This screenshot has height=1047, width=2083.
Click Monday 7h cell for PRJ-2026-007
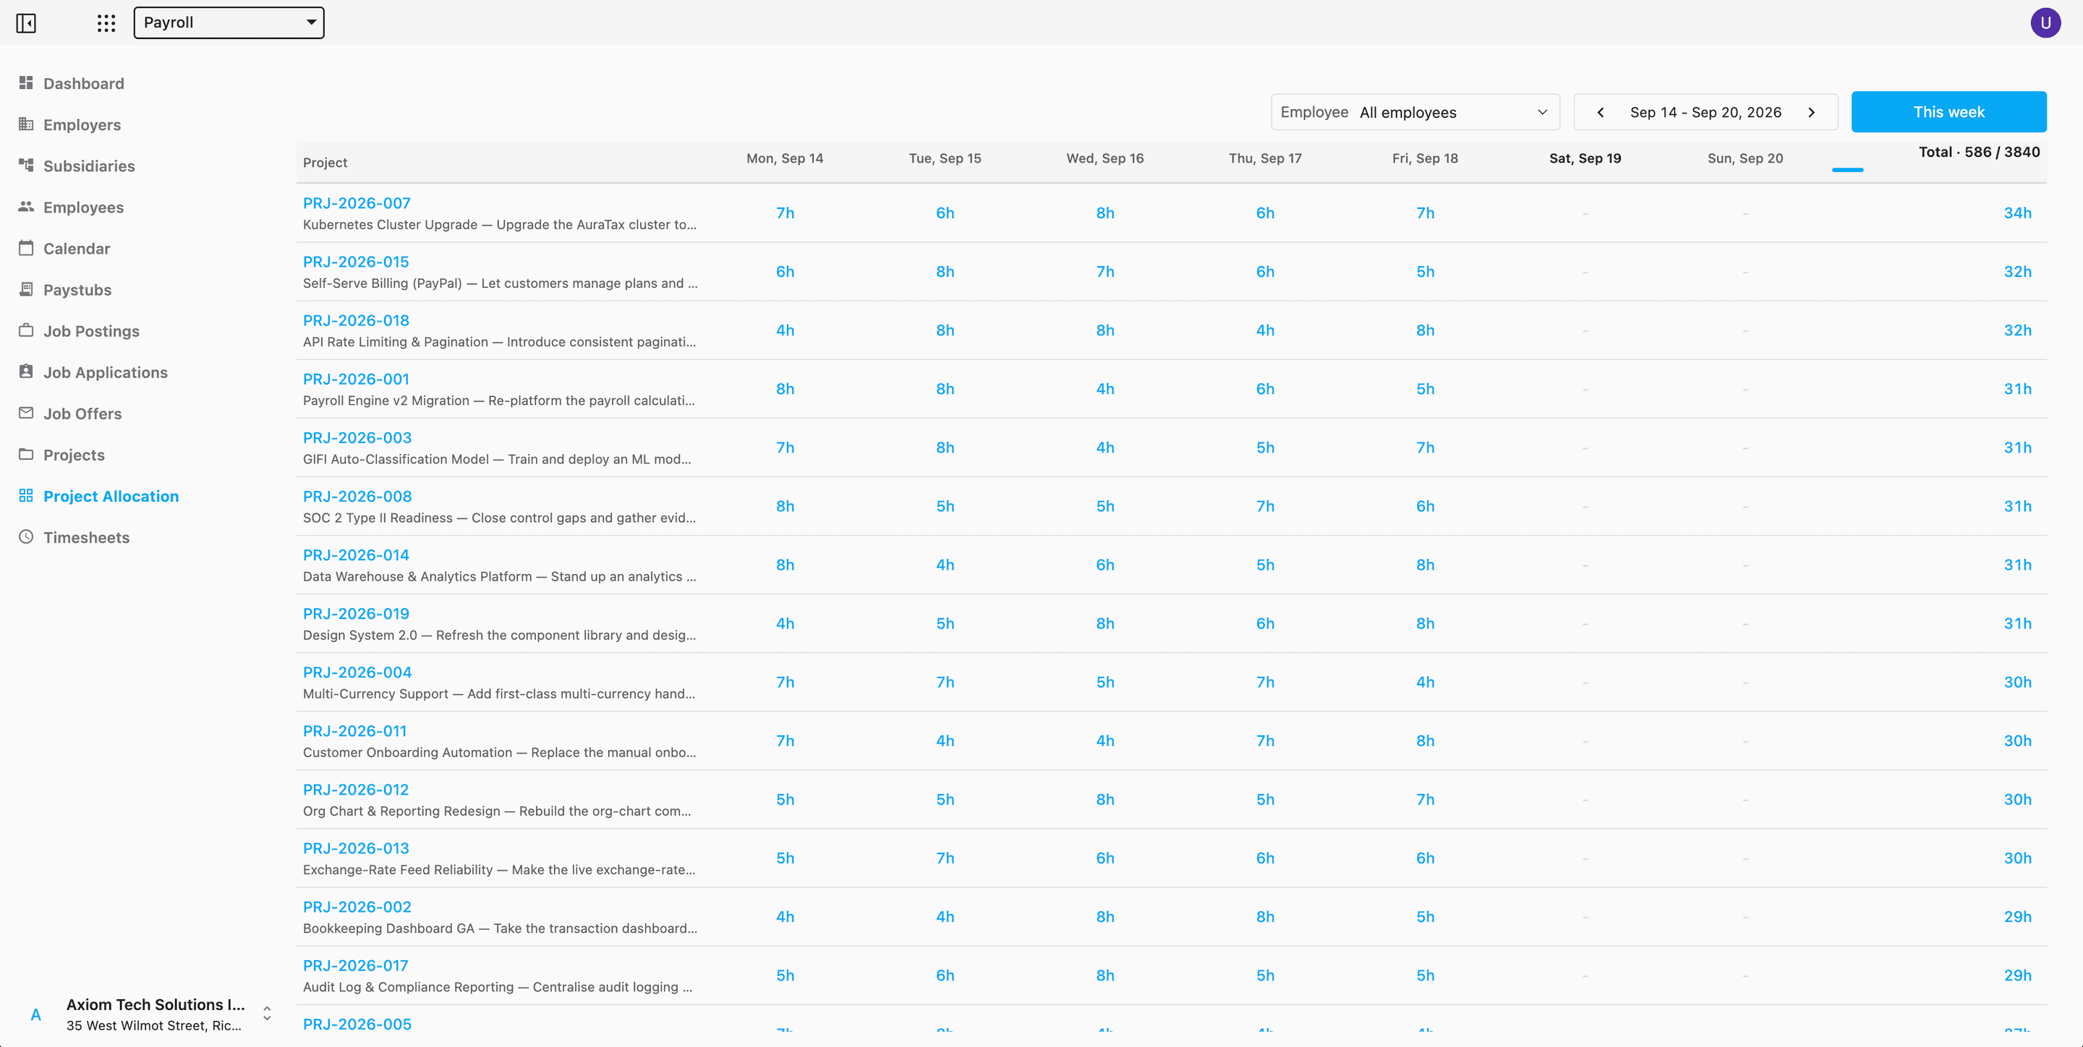[784, 213]
